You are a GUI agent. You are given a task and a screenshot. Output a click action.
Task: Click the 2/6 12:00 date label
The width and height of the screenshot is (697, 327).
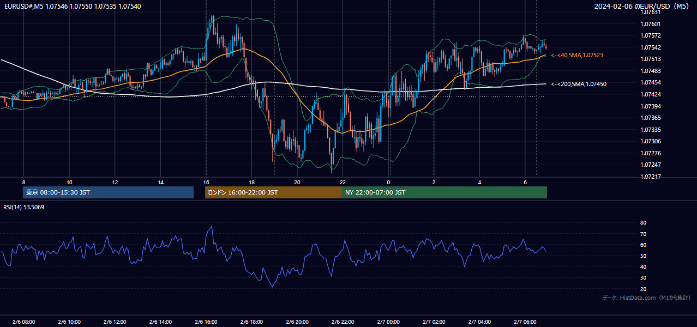[115, 322]
